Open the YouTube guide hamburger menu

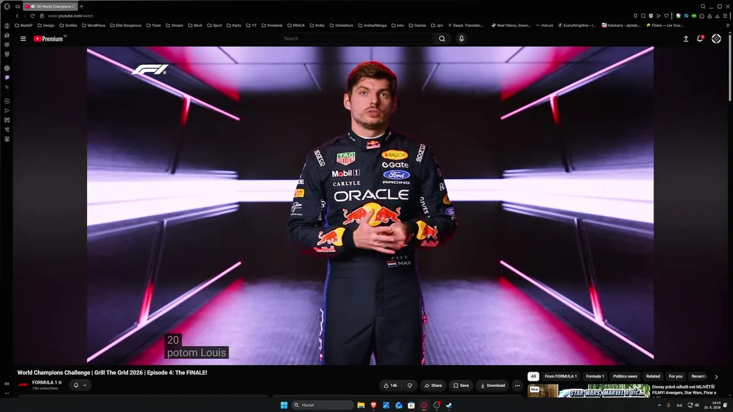pos(23,39)
